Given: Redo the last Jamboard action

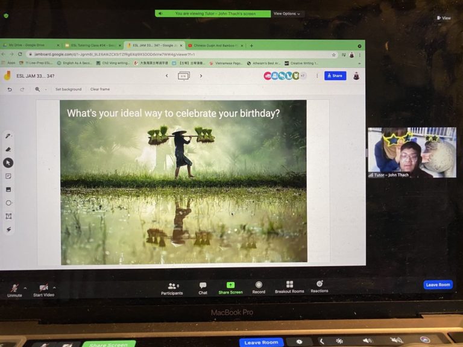Looking at the screenshot, I should point(22,89).
